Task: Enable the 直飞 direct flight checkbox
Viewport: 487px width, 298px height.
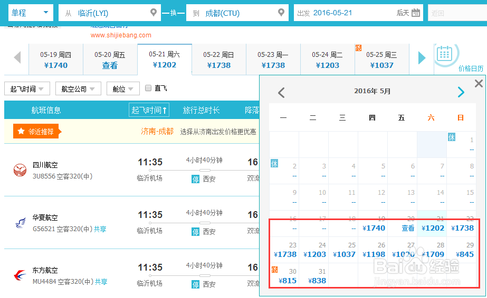Action: click(x=148, y=88)
